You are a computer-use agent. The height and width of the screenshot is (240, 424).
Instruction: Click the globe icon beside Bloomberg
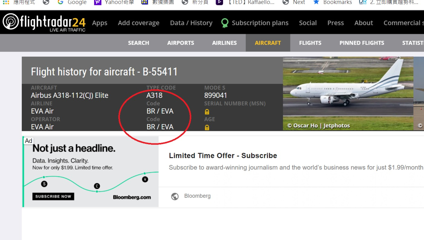[x=175, y=196]
